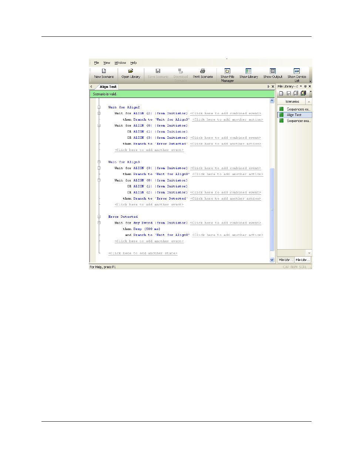
Task: Collapse the Wait for Align2 state
Action: click(99, 107)
